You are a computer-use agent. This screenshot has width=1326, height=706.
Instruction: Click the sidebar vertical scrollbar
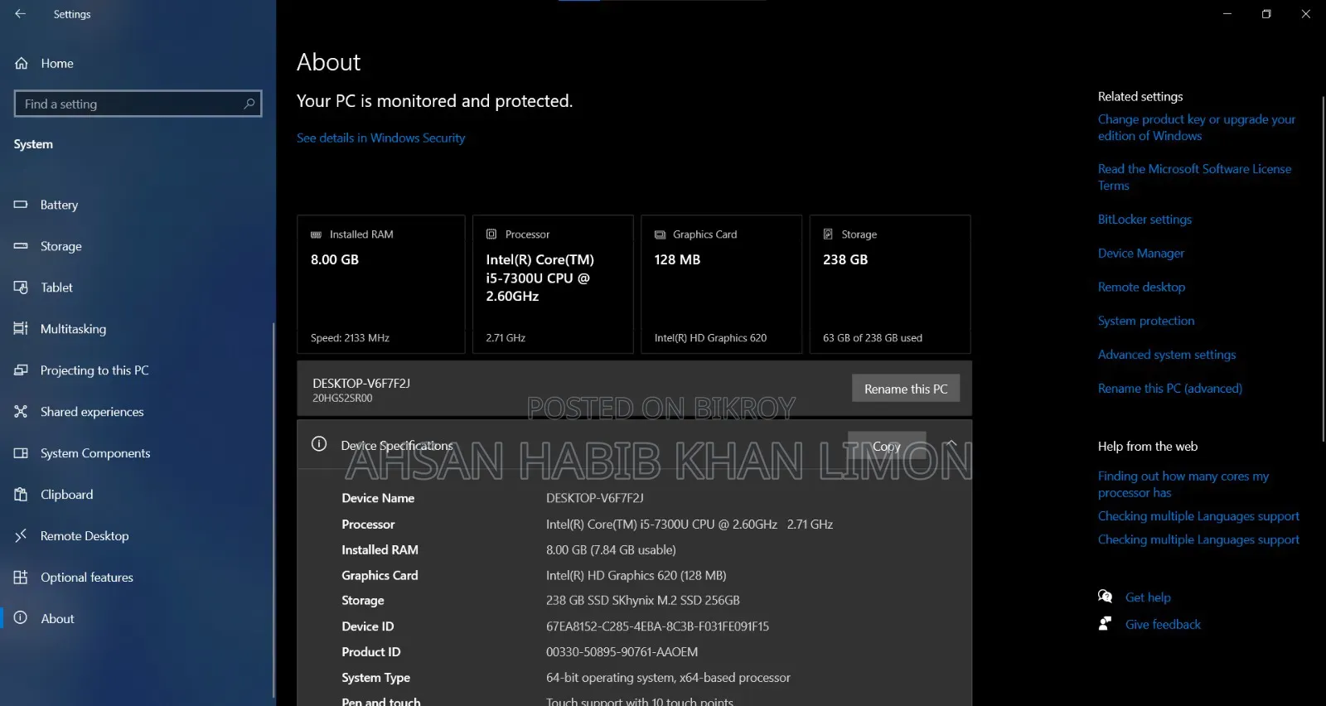coord(273,510)
